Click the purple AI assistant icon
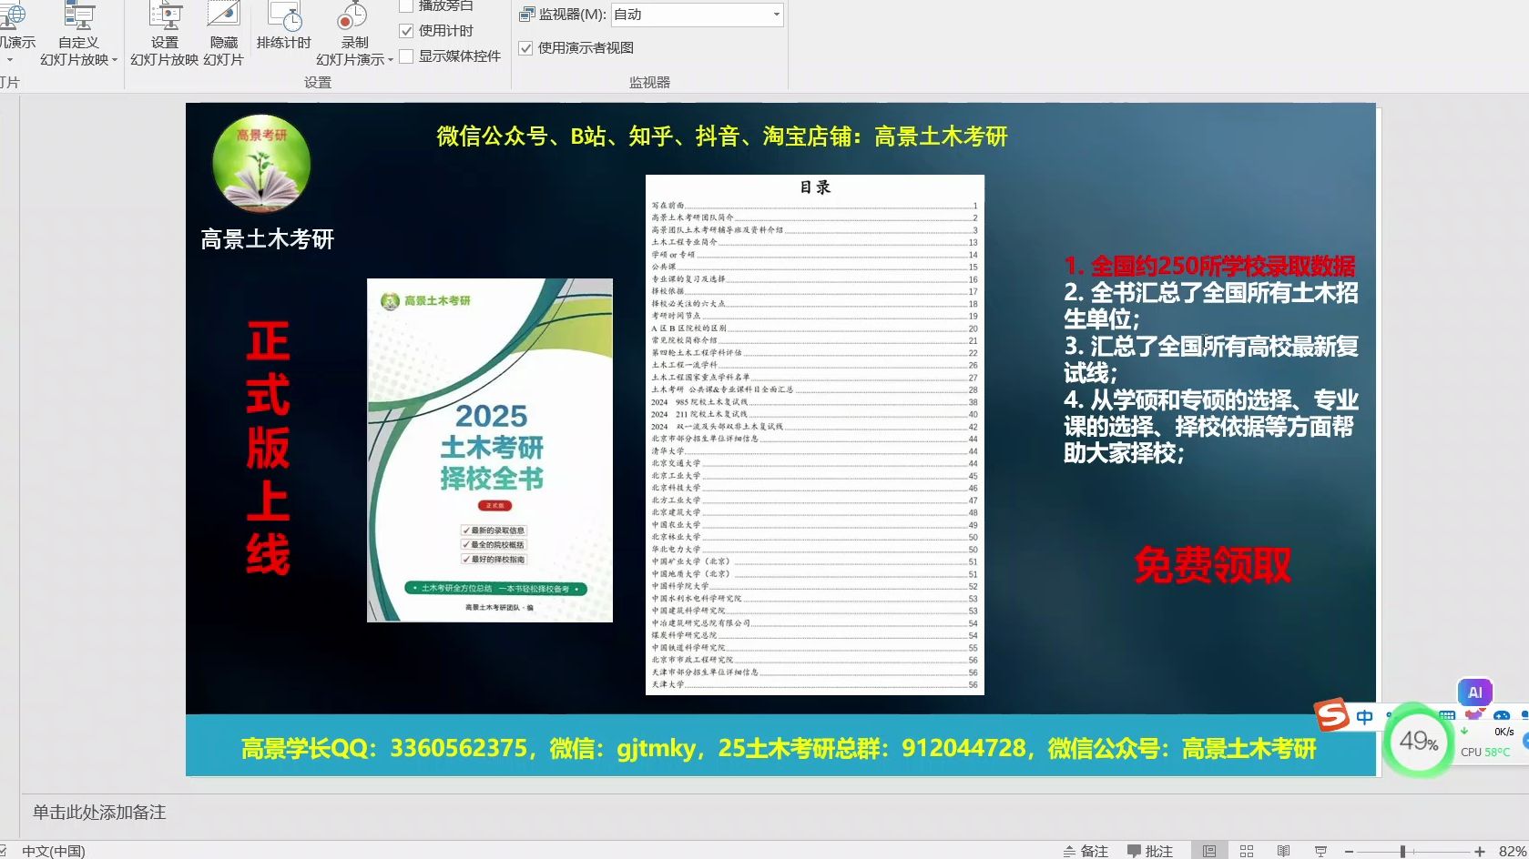The image size is (1529, 859). click(x=1475, y=692)
